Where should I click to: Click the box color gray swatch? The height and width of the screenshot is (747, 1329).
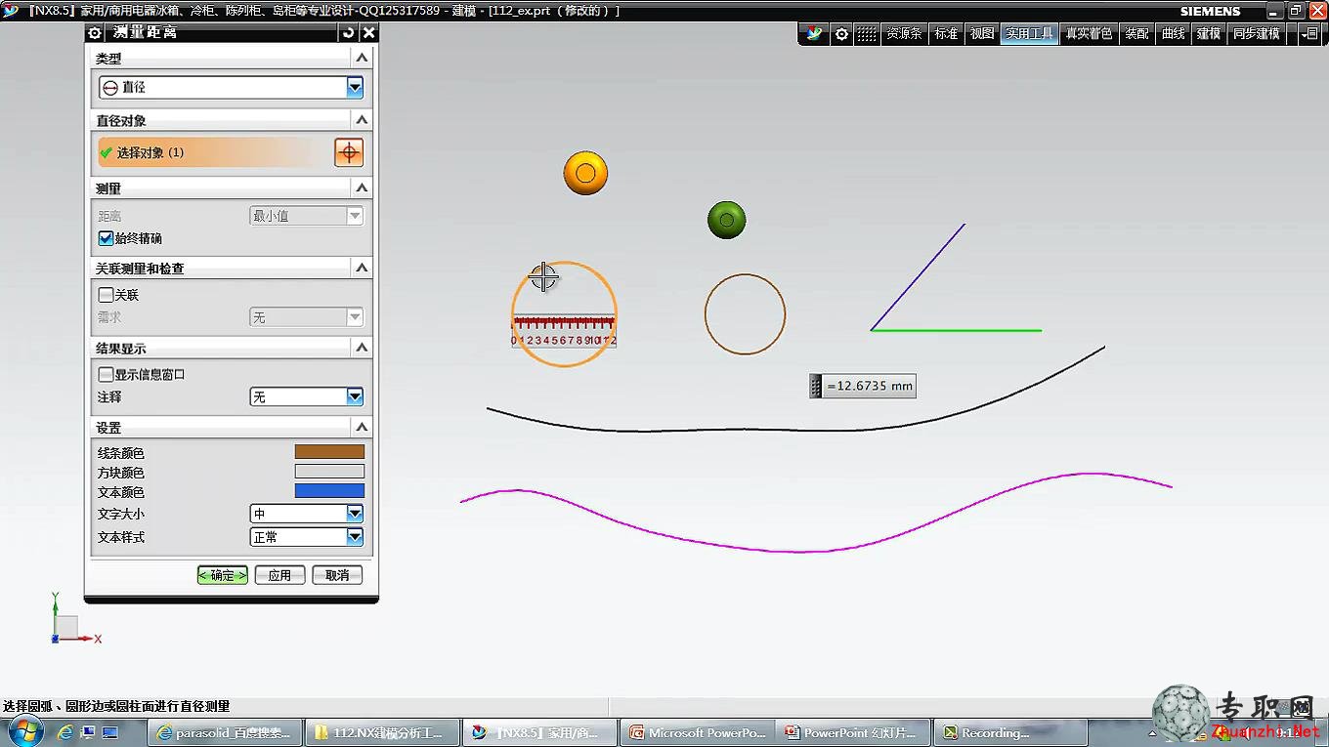click(x=329, y=472)
